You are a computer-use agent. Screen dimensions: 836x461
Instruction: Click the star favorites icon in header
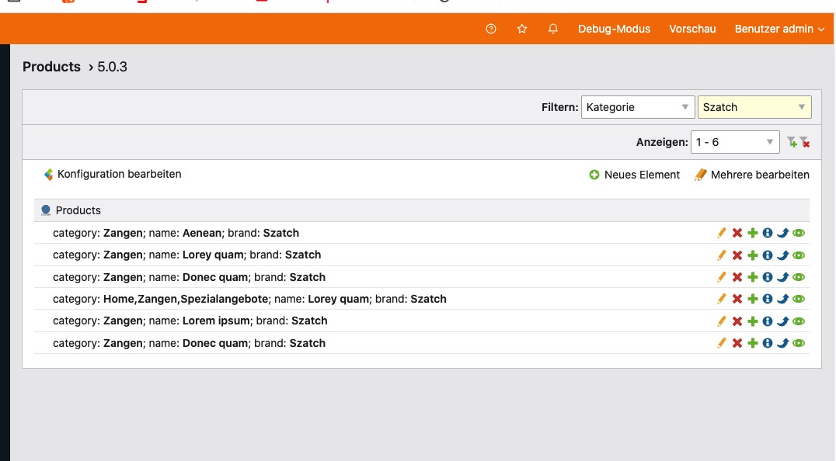[522, 29]
